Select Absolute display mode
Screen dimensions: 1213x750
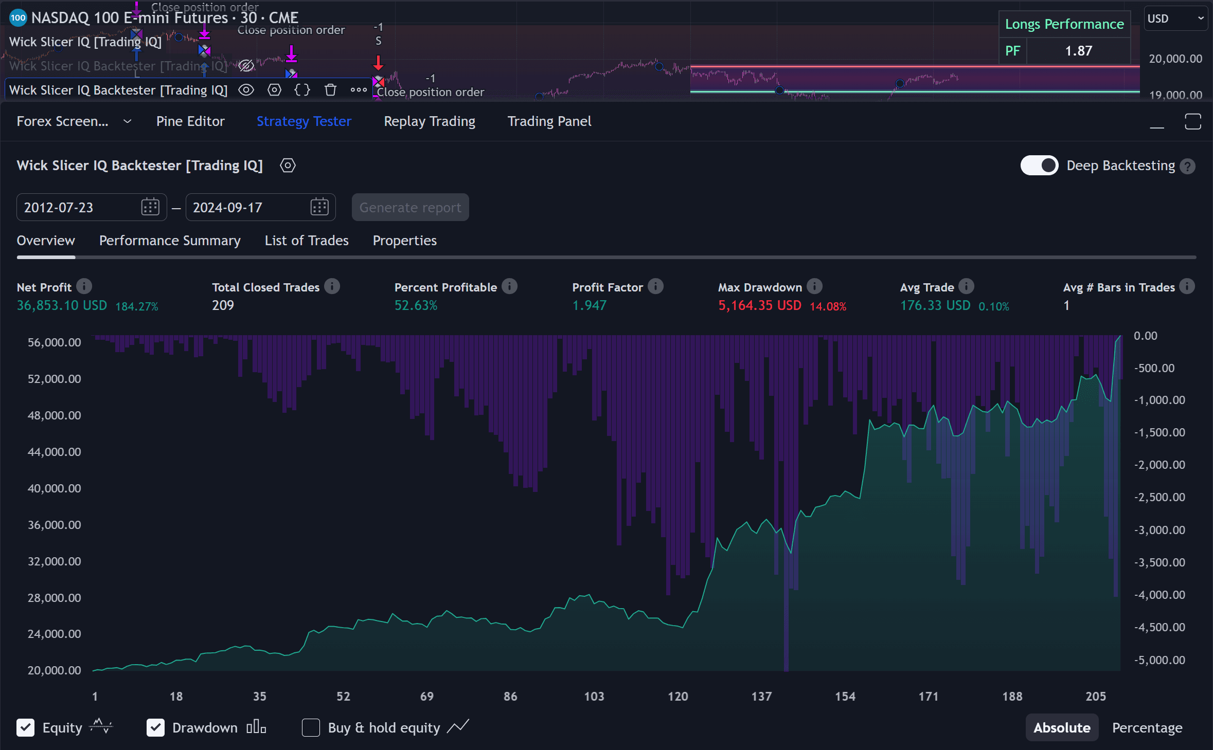[1062, 727]
